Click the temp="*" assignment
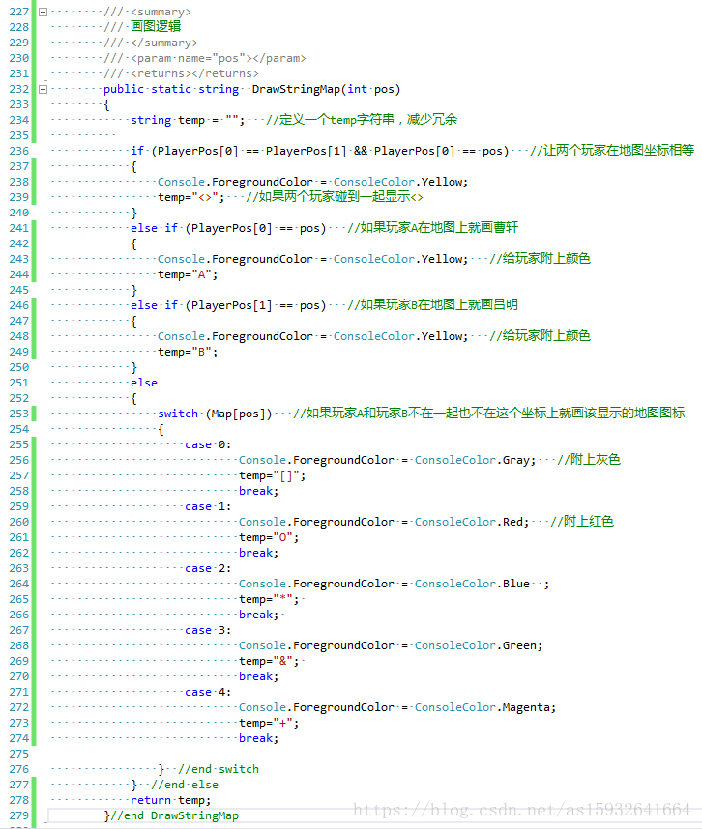Screen dimensions: 702x829 pyautogui.click(x=269, y=599)
